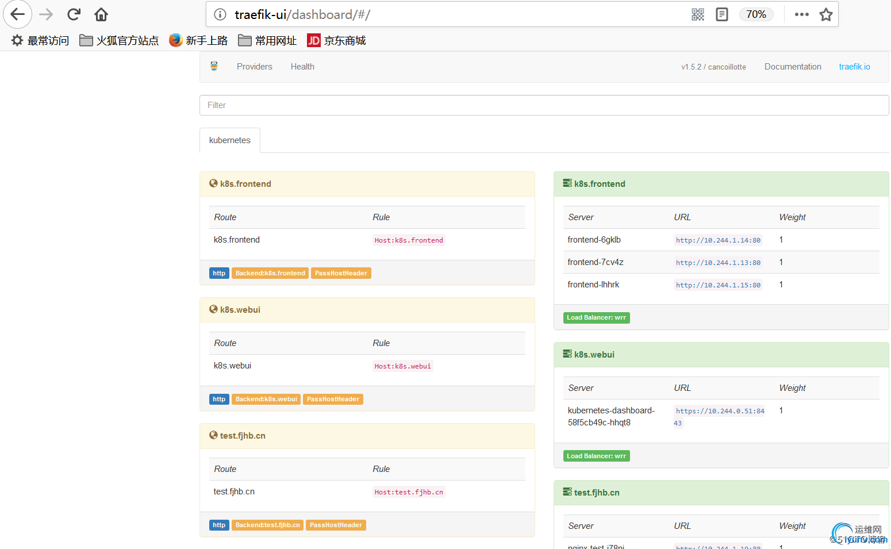Select server frontend-6gklb
Viewport: 891px width, 549px height.
point(594,240)
